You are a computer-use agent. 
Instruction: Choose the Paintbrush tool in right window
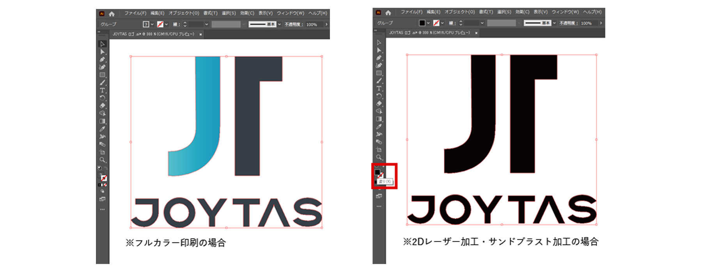tap(379, 81)
